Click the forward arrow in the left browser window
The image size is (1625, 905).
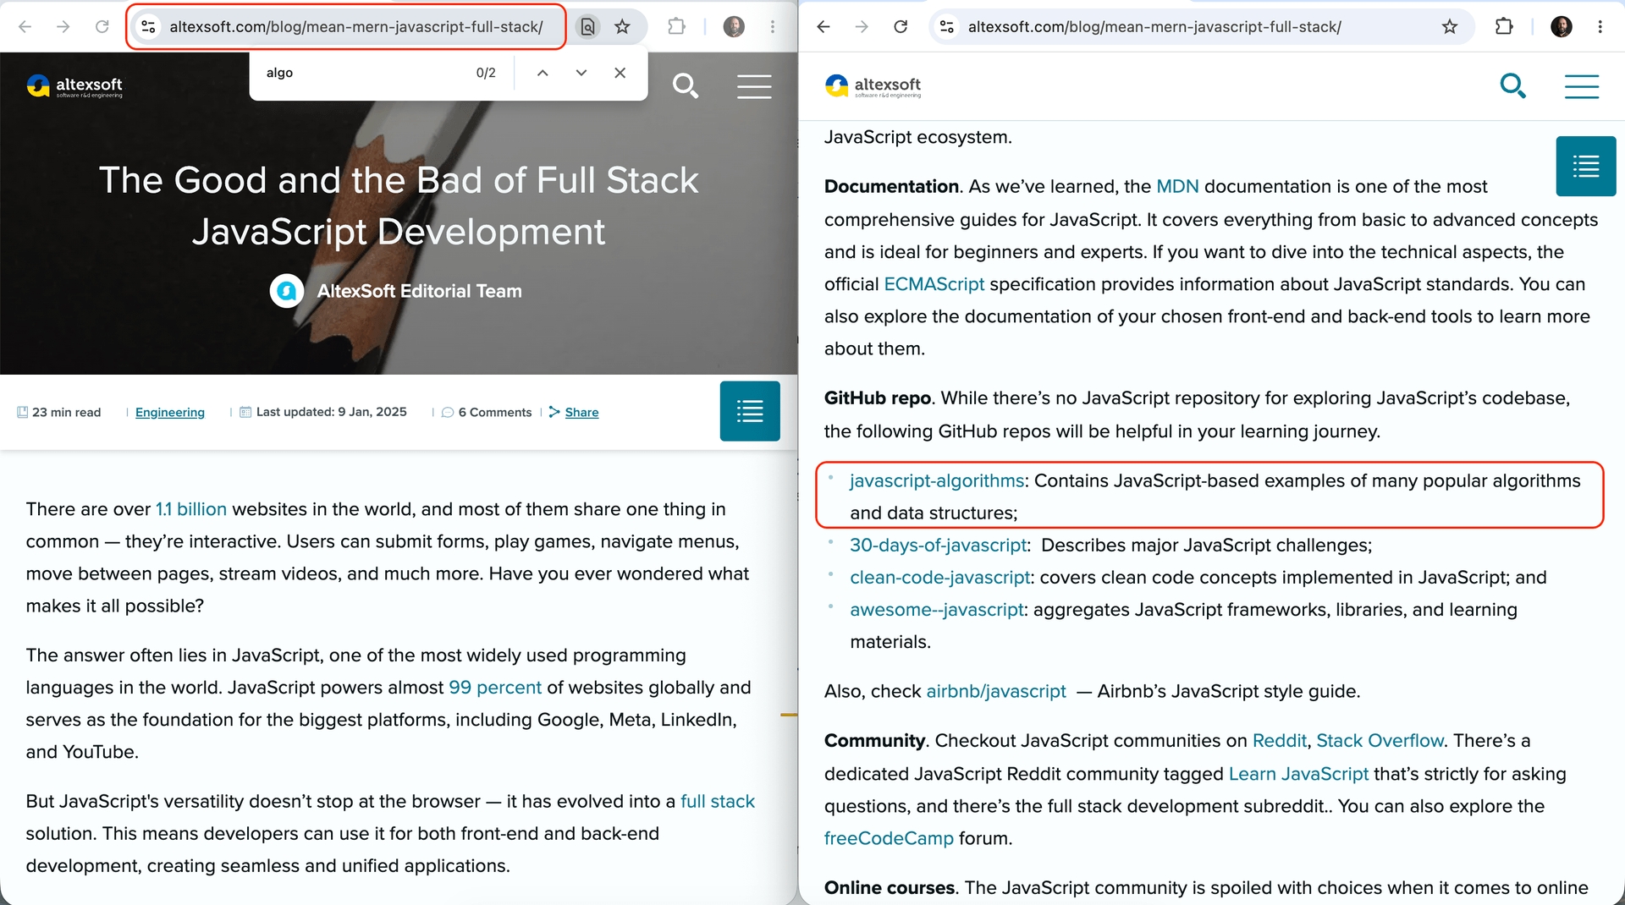63,27
